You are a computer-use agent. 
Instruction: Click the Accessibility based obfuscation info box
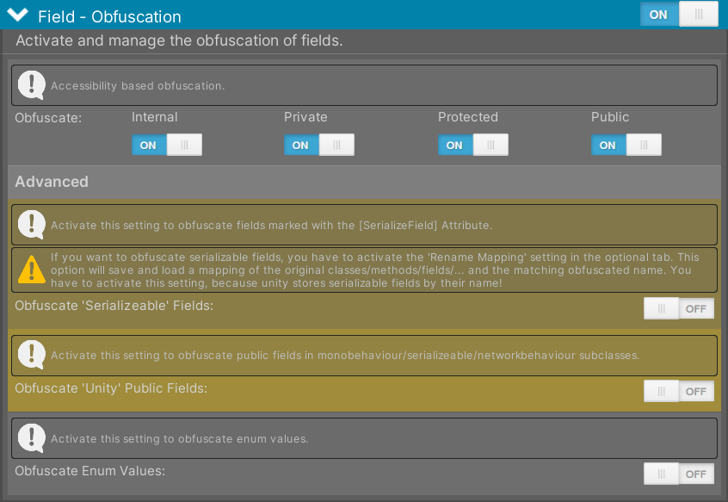tap(365, 85)
